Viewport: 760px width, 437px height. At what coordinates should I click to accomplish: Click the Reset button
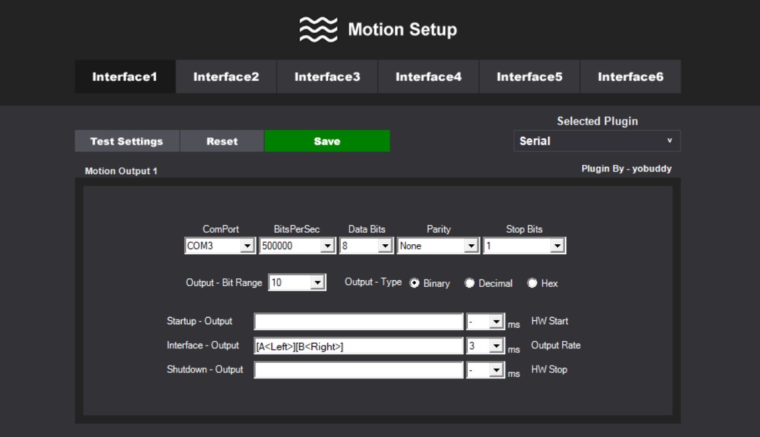pyautogui.click(x=222, y=141)
